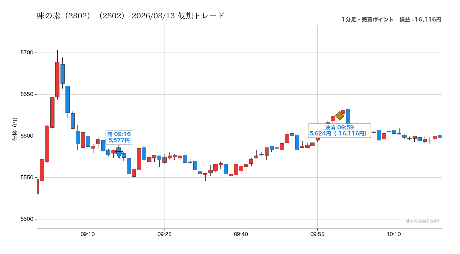
Task: Click the 5600 price axis label
Action: (x=27, y=136)
